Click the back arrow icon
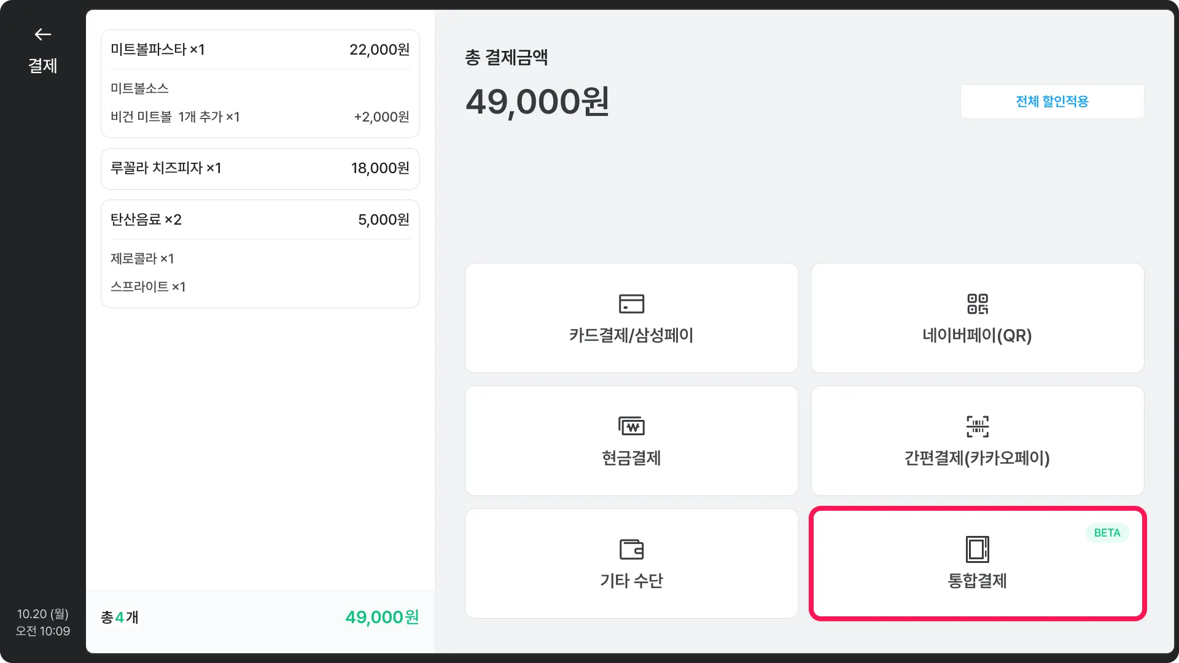 tap(42, 34)
